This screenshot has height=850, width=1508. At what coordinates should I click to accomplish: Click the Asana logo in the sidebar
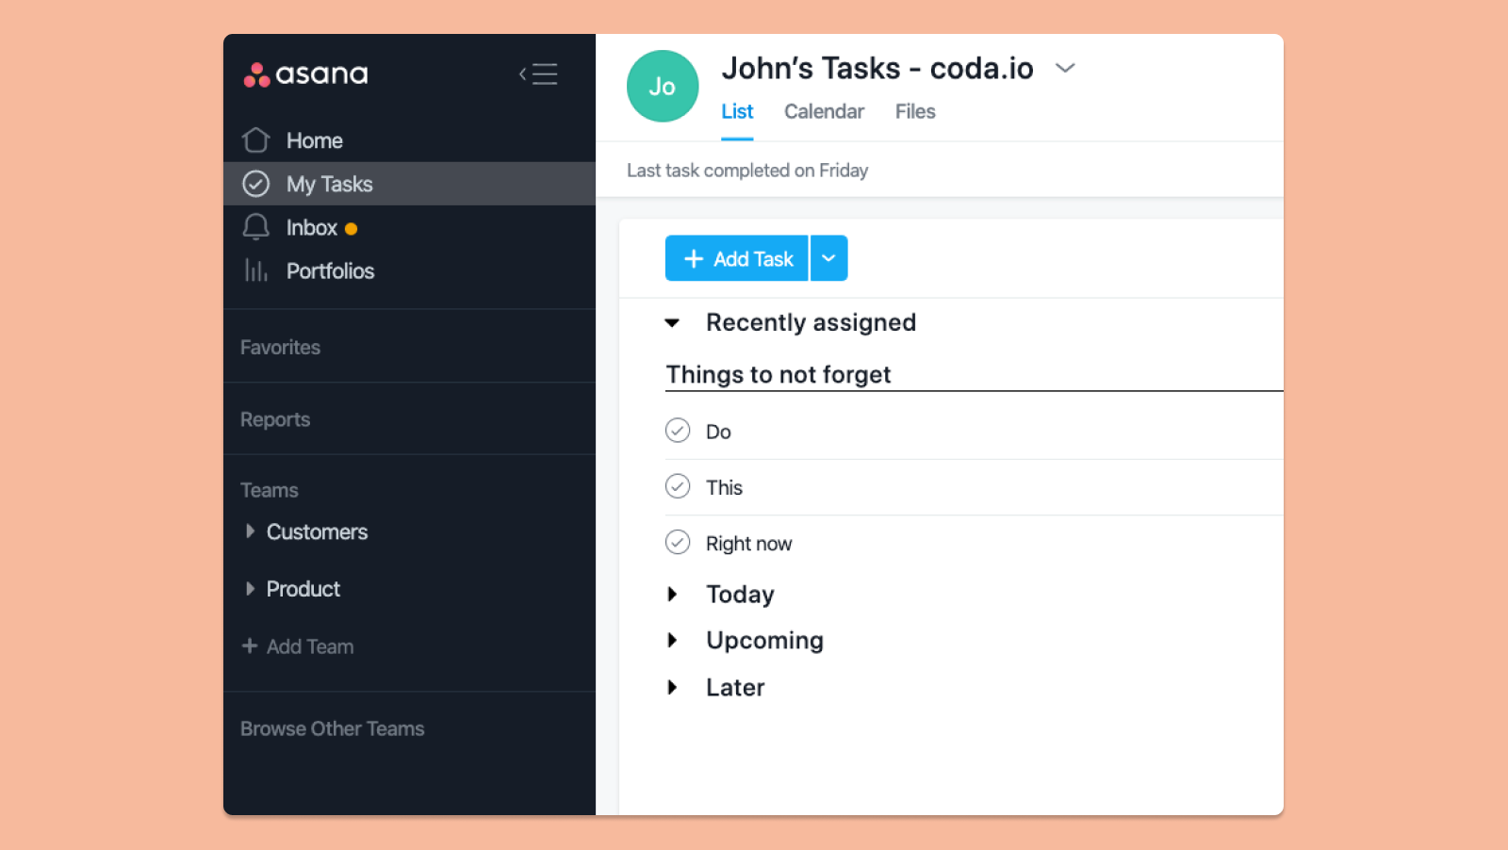303,74
